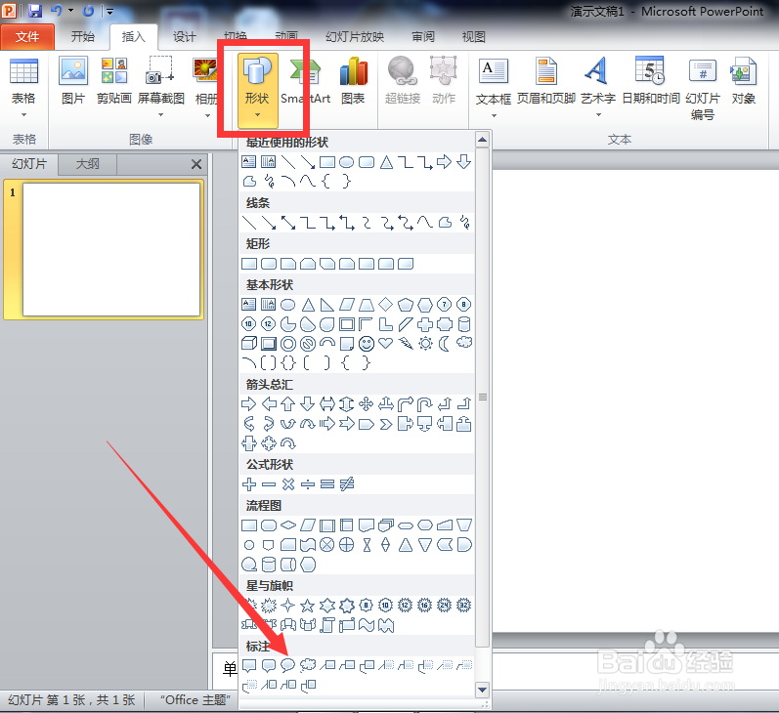Select the division sign under 公式形状
This screenshot has width=779, height=713.
click(x=308, y=484)
